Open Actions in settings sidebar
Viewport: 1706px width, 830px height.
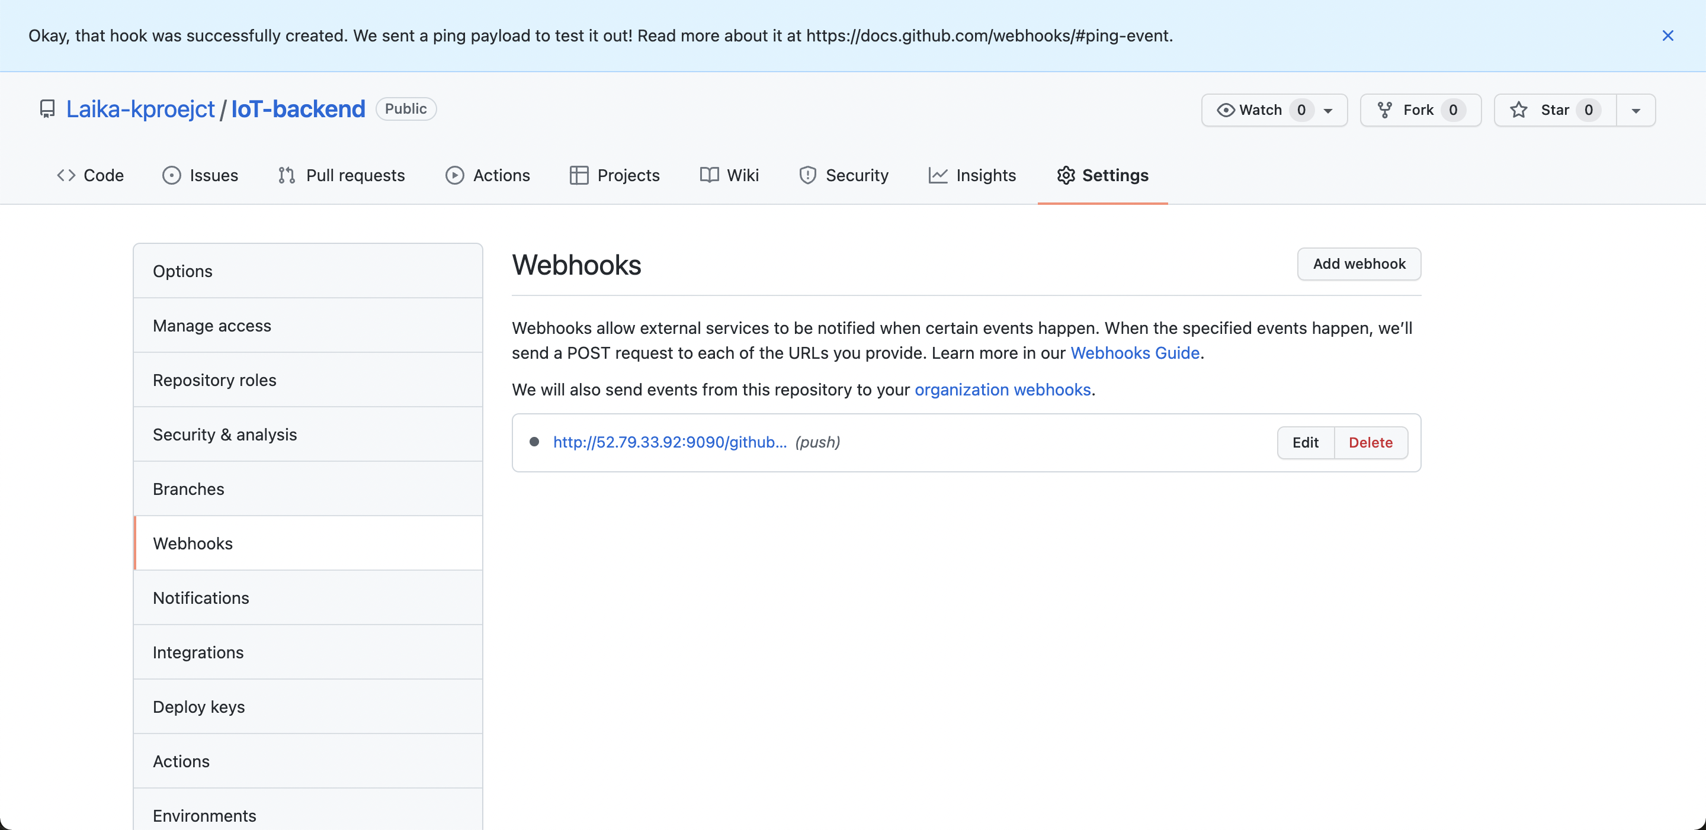[308, 761]
